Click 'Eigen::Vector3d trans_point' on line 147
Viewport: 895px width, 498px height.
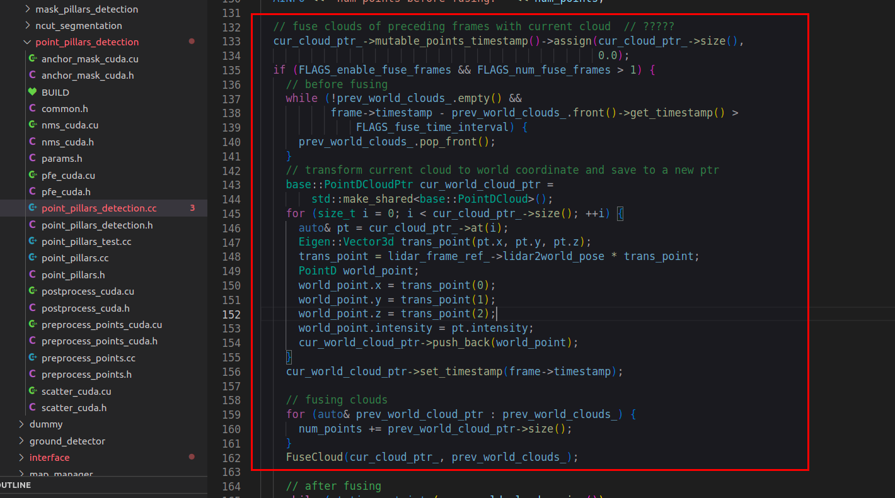(385, 242)
